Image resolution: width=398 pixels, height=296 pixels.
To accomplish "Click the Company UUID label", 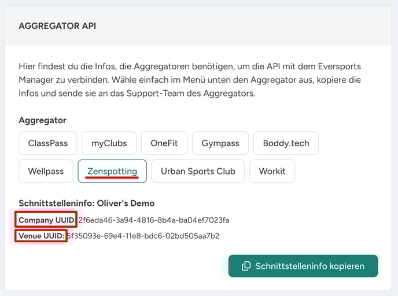I will [47, 220].
